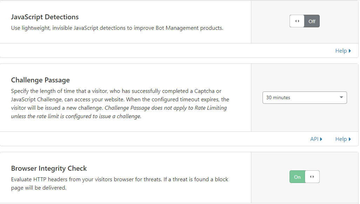Click arrow icon beside Challenge Passage Help
This screenshot has height=204, width=360.
click(x=350, y=139)
